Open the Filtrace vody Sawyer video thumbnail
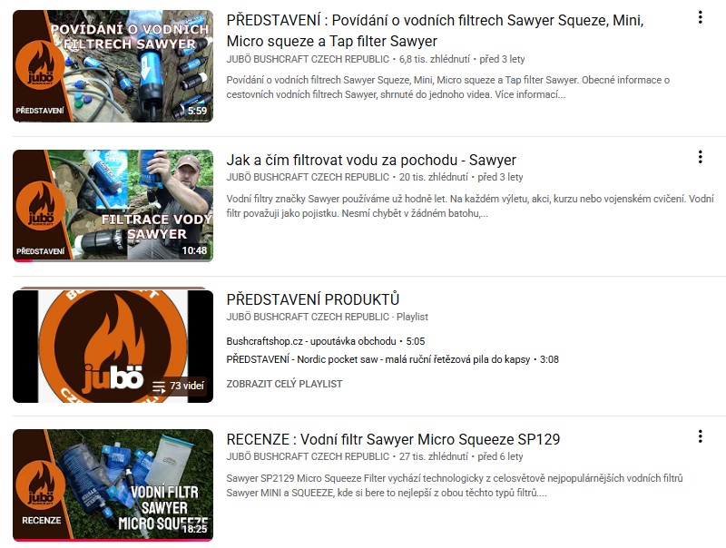This screenshot has height=548, width=726. coord(113,205)
